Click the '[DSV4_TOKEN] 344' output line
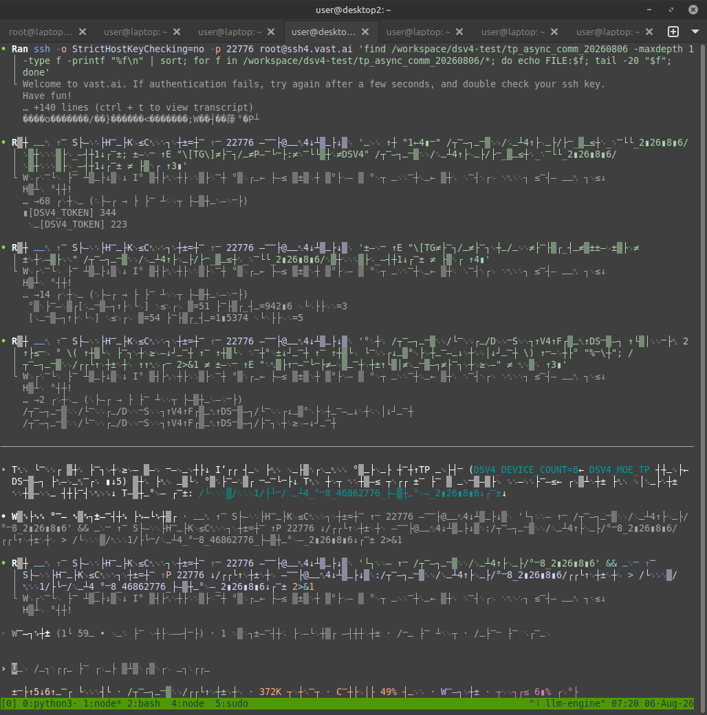Screen dimensions: 707x715 click(69, 212)
